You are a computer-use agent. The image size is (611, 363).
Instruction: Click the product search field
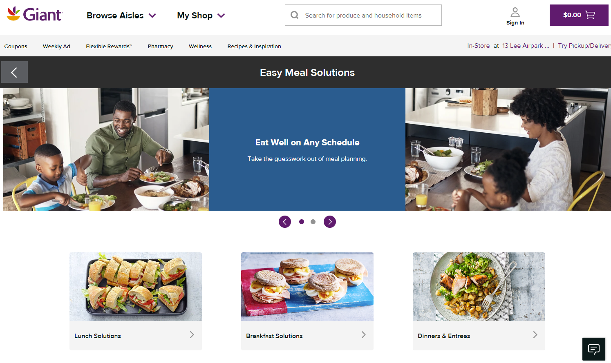tap(363, 15)
